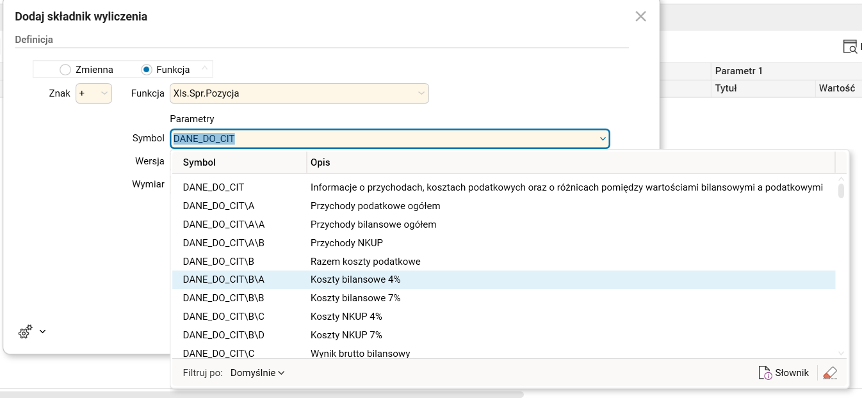Click the Słownik button
Screen dimensions: 862x401
click(x=784, y=372)
